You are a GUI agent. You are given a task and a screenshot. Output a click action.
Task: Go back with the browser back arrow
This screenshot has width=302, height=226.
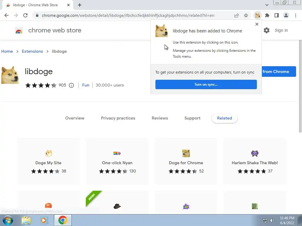[x=6, y=15]
